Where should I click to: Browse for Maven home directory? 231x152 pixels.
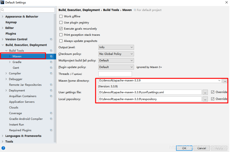pyautogui.click(x=225, y=81)
